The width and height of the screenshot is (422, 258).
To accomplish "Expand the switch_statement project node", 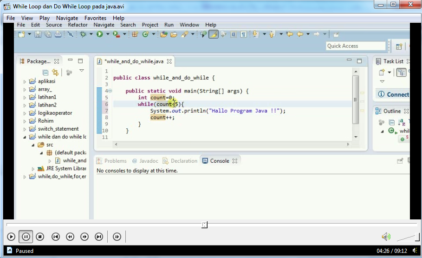I will point(25,129).
